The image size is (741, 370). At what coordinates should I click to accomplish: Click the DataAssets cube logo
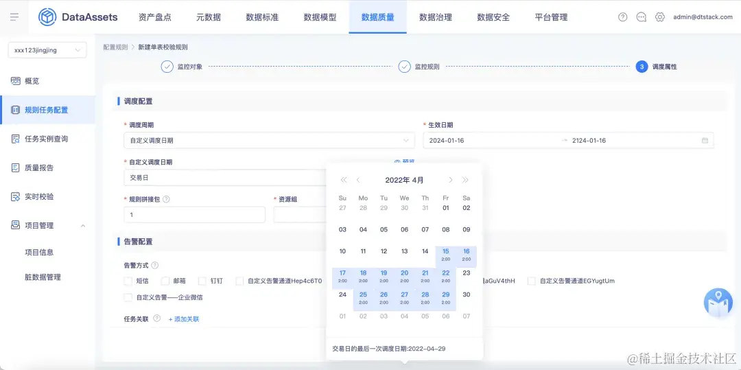pos(47,17)
